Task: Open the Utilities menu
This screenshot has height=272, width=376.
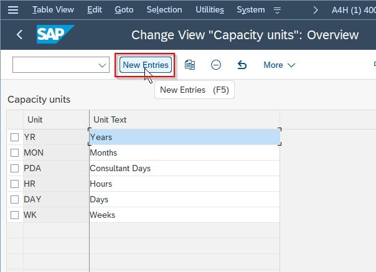Action: (x=210, y=10)
